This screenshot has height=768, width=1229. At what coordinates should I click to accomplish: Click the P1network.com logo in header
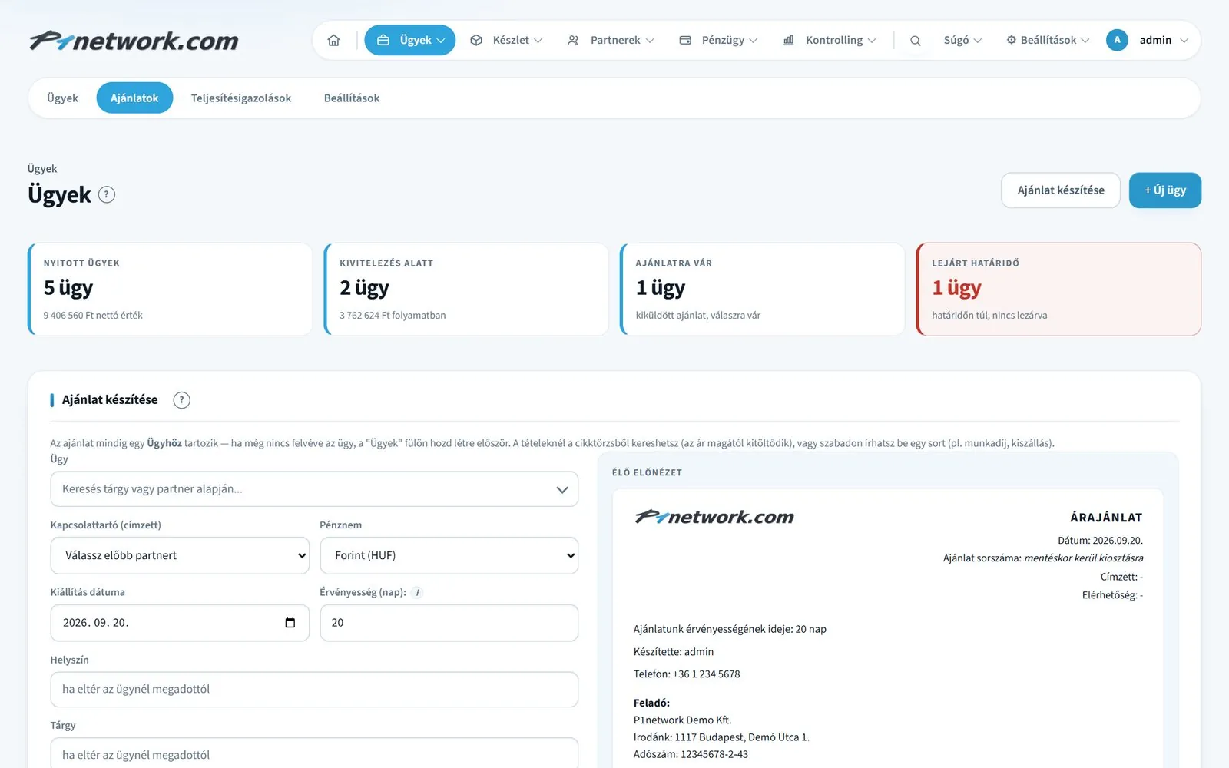pyautogui.click(x=134, y=41)
